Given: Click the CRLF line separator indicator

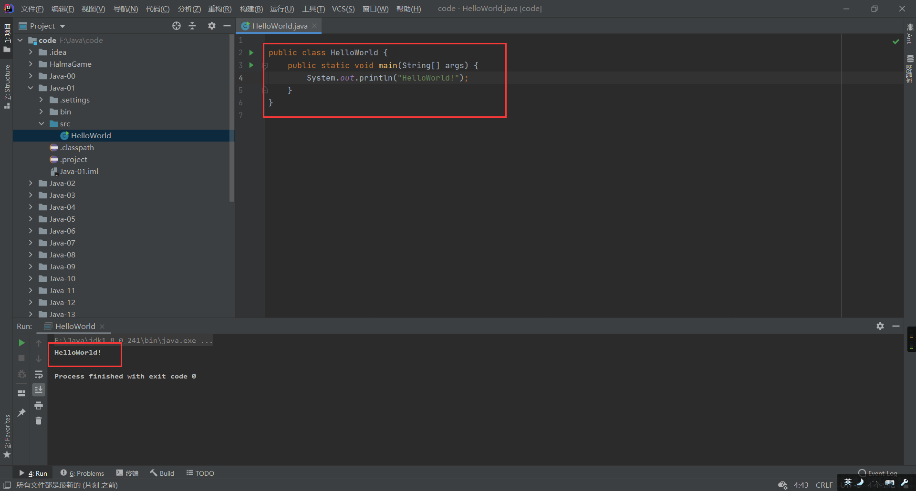Looking at the screenshot, I should pyautogui.click(x=824, y=485).
